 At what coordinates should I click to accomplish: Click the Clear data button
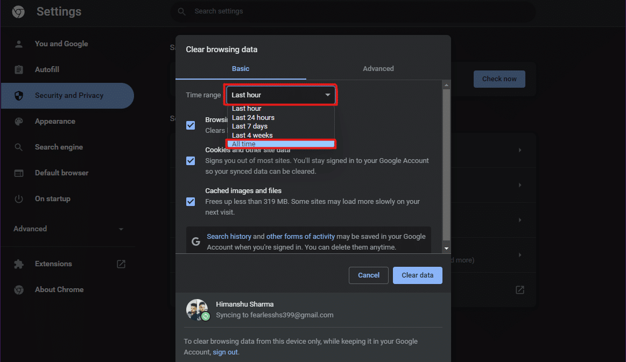click(418, 275)
